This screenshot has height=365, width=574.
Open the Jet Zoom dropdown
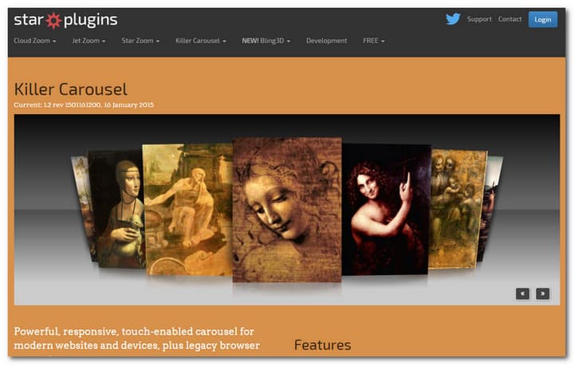(x=88, y=41)
